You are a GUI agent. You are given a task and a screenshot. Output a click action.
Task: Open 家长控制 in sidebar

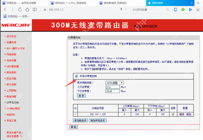coord(11,84)
